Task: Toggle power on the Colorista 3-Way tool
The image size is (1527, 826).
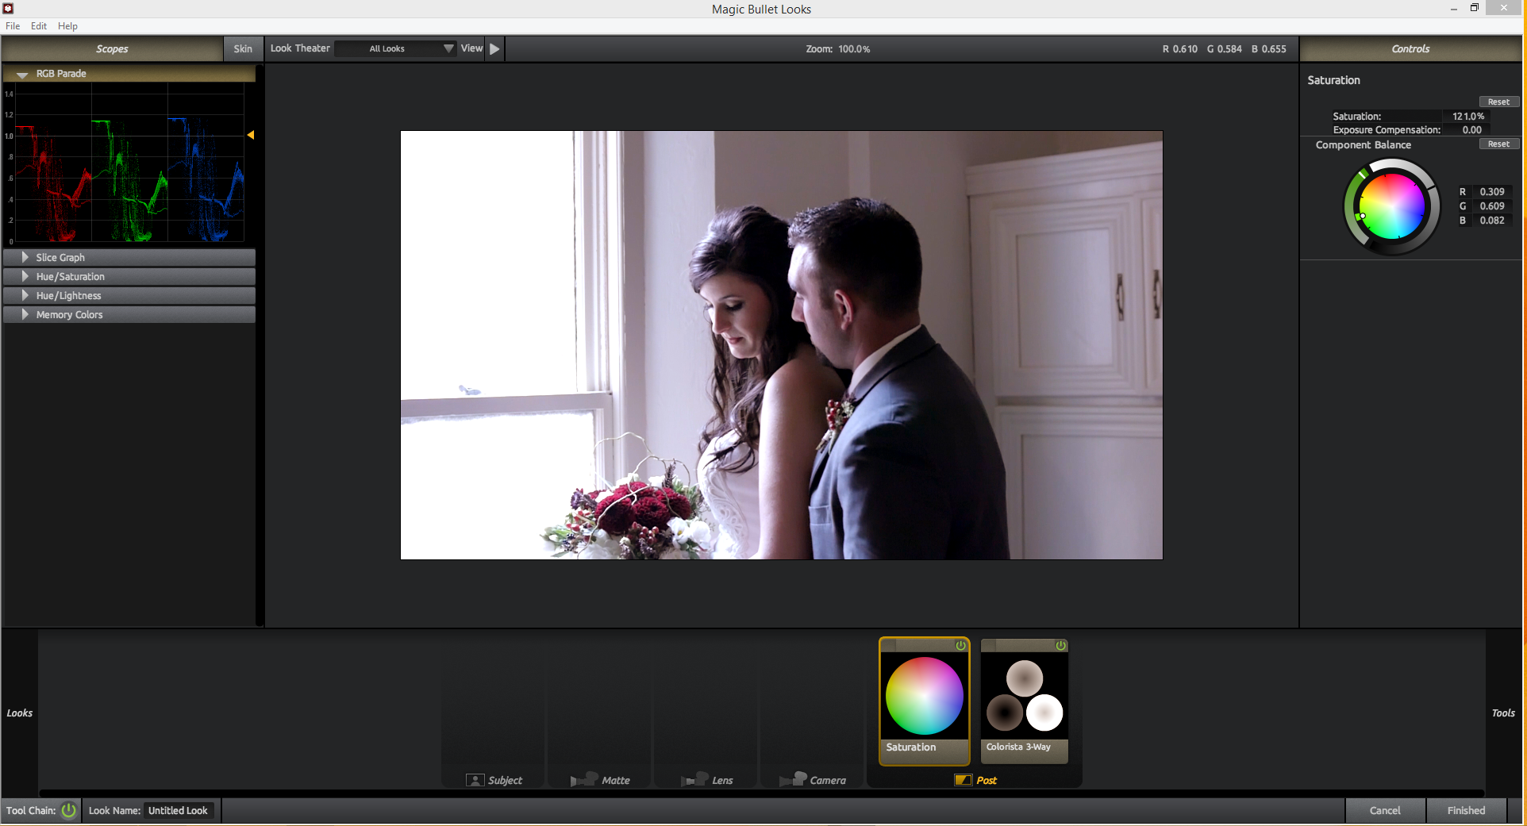Action: [1060, 645]
